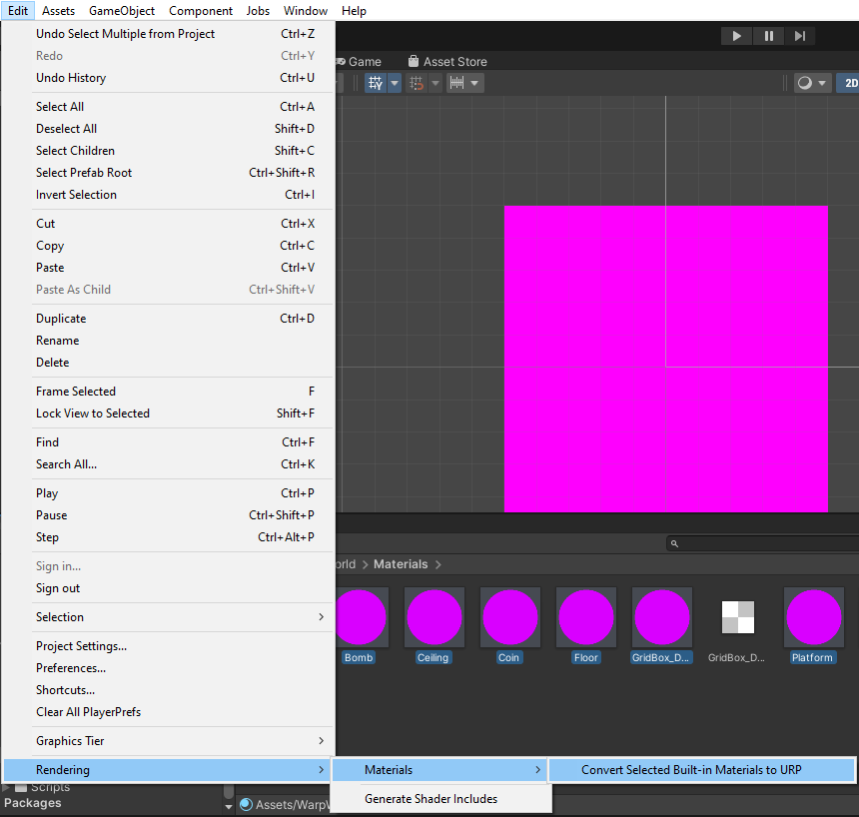Screen dimensions: 859x817
Task: Click the checkered GridBox texture asset
Action: (737, 617)
